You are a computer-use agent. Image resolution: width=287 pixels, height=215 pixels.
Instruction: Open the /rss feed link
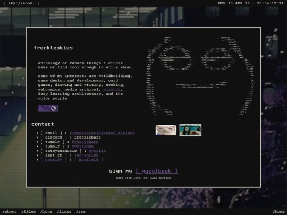coord(81,211)
